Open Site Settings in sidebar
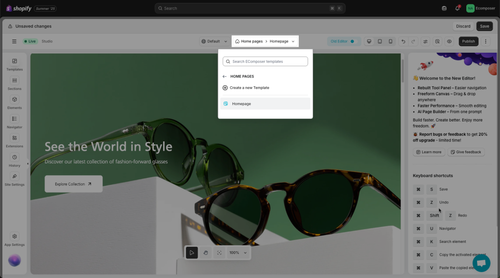The height and width of the screenshot is (278, 500). [14, 179]
